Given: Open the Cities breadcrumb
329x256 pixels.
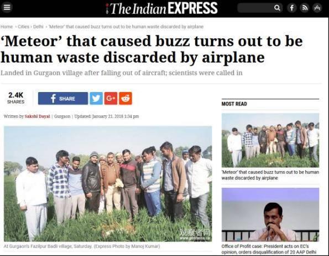Looking at the screenshot, I should 23,27.
